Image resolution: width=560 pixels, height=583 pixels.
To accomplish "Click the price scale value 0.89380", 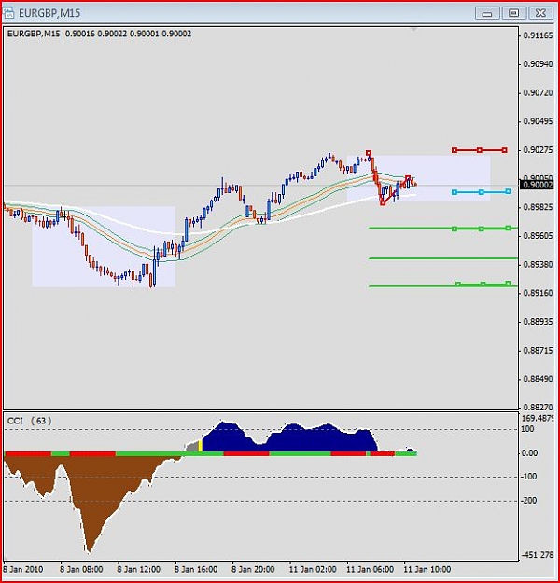I will (x=538, y=264).
